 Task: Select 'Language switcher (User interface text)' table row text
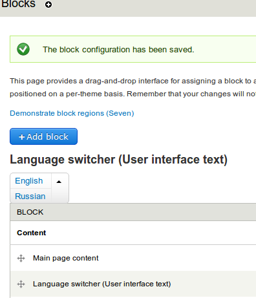click(102, 284)
